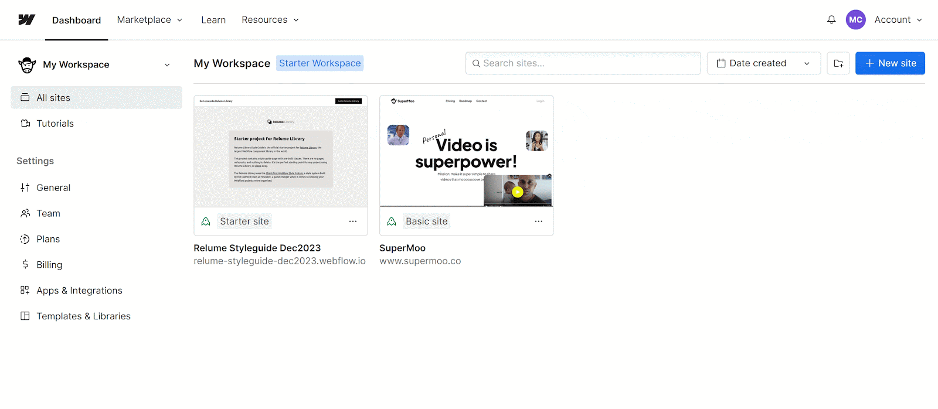Viewport: 938px width, 409px height.
Task: Expand the Resources menu
Action: pyautogui.click(x=270, y=20)
